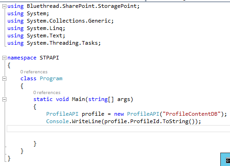This screenshot has height=166, width=230.
Task: Click 'Console' in the WriteLine statement
Action: pyautogui.click(x=57, y=121)
